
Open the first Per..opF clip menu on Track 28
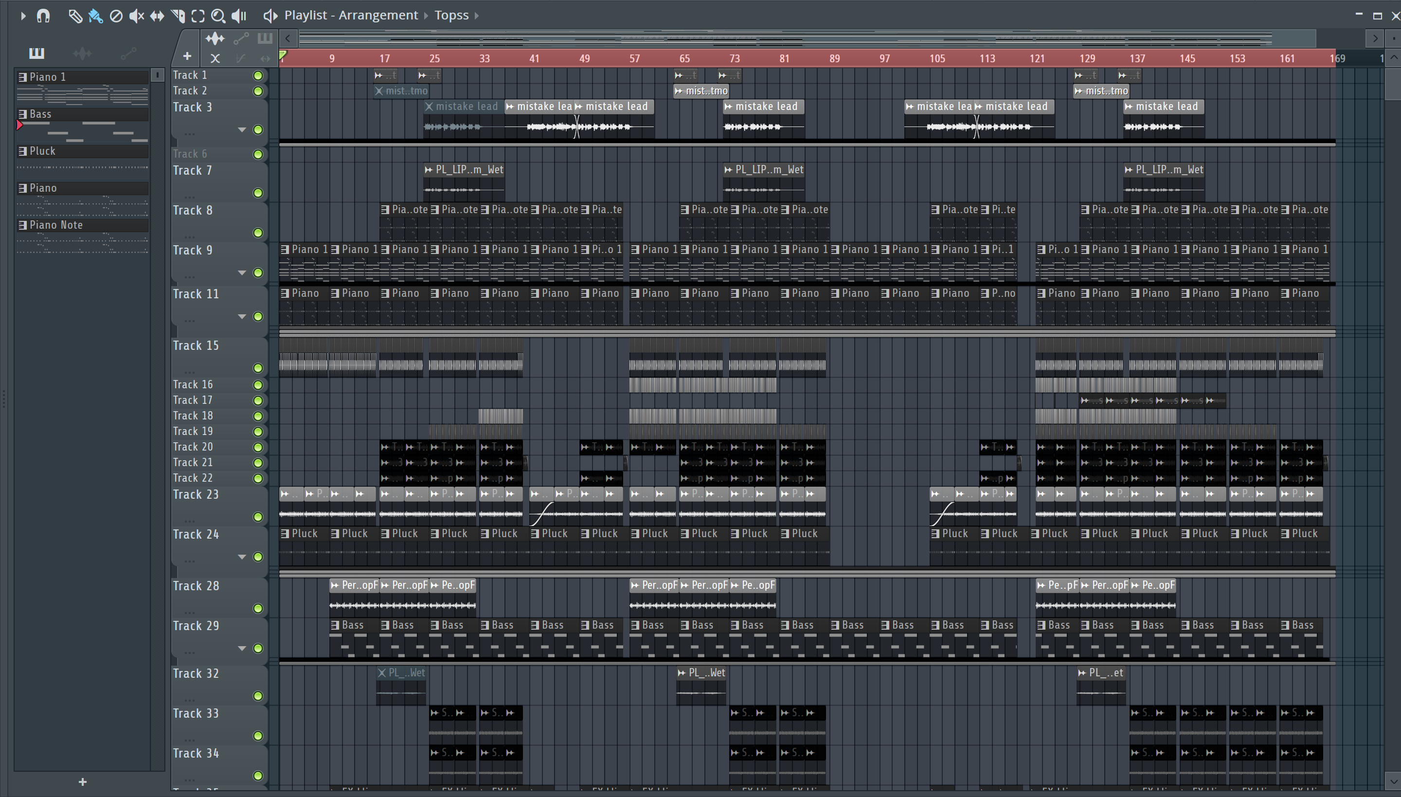335,585
